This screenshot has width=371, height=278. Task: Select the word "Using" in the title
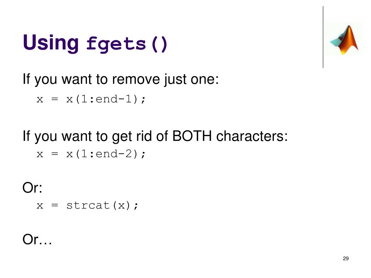pyautogui.click(x=51, y=43)
